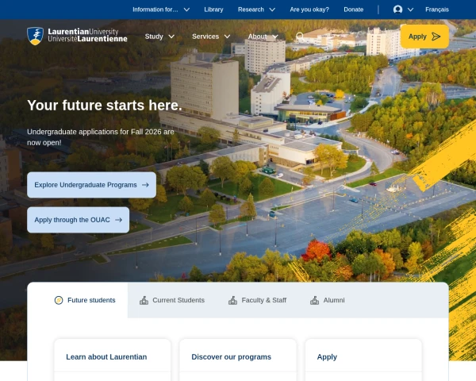
Task: Click the Laurentian University shield logo
Action: [x=35, y=36]
